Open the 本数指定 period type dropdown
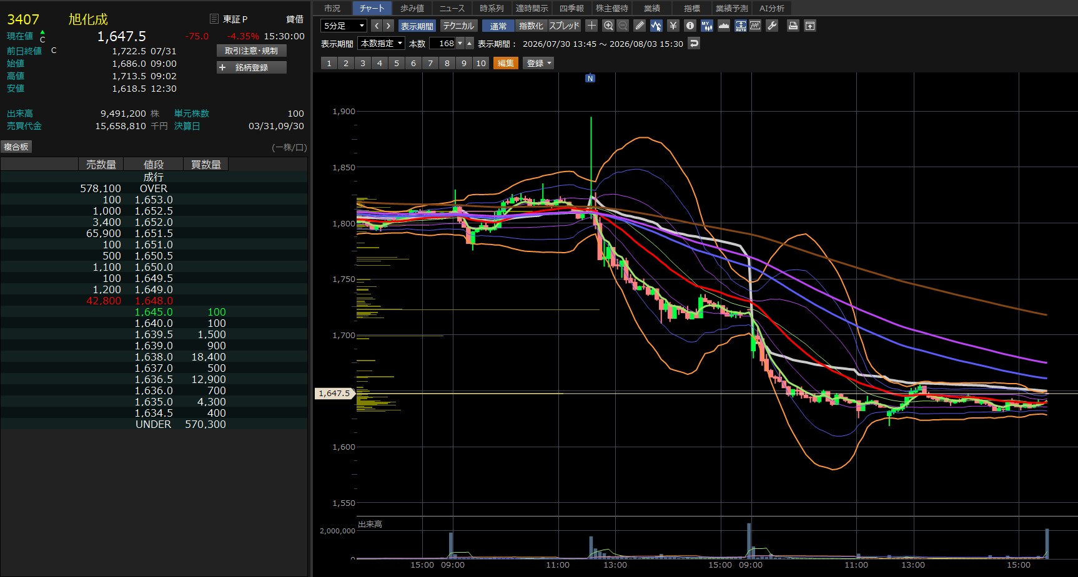Screen dimensions: 1078x577 coord(381,43)
